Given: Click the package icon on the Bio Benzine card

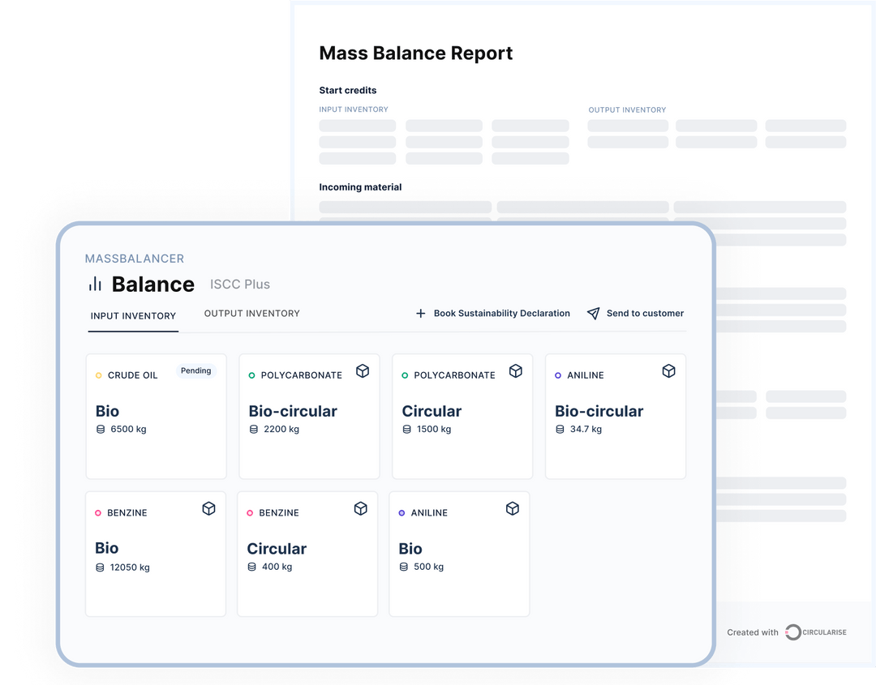Looking at the screenshot, I should click(x=208, y=509).
